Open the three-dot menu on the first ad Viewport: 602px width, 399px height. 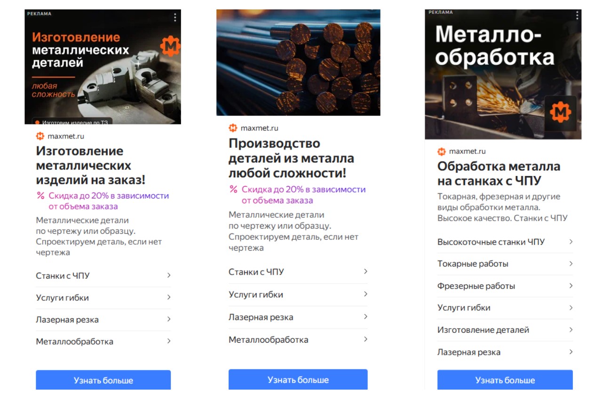click(175, 17)
